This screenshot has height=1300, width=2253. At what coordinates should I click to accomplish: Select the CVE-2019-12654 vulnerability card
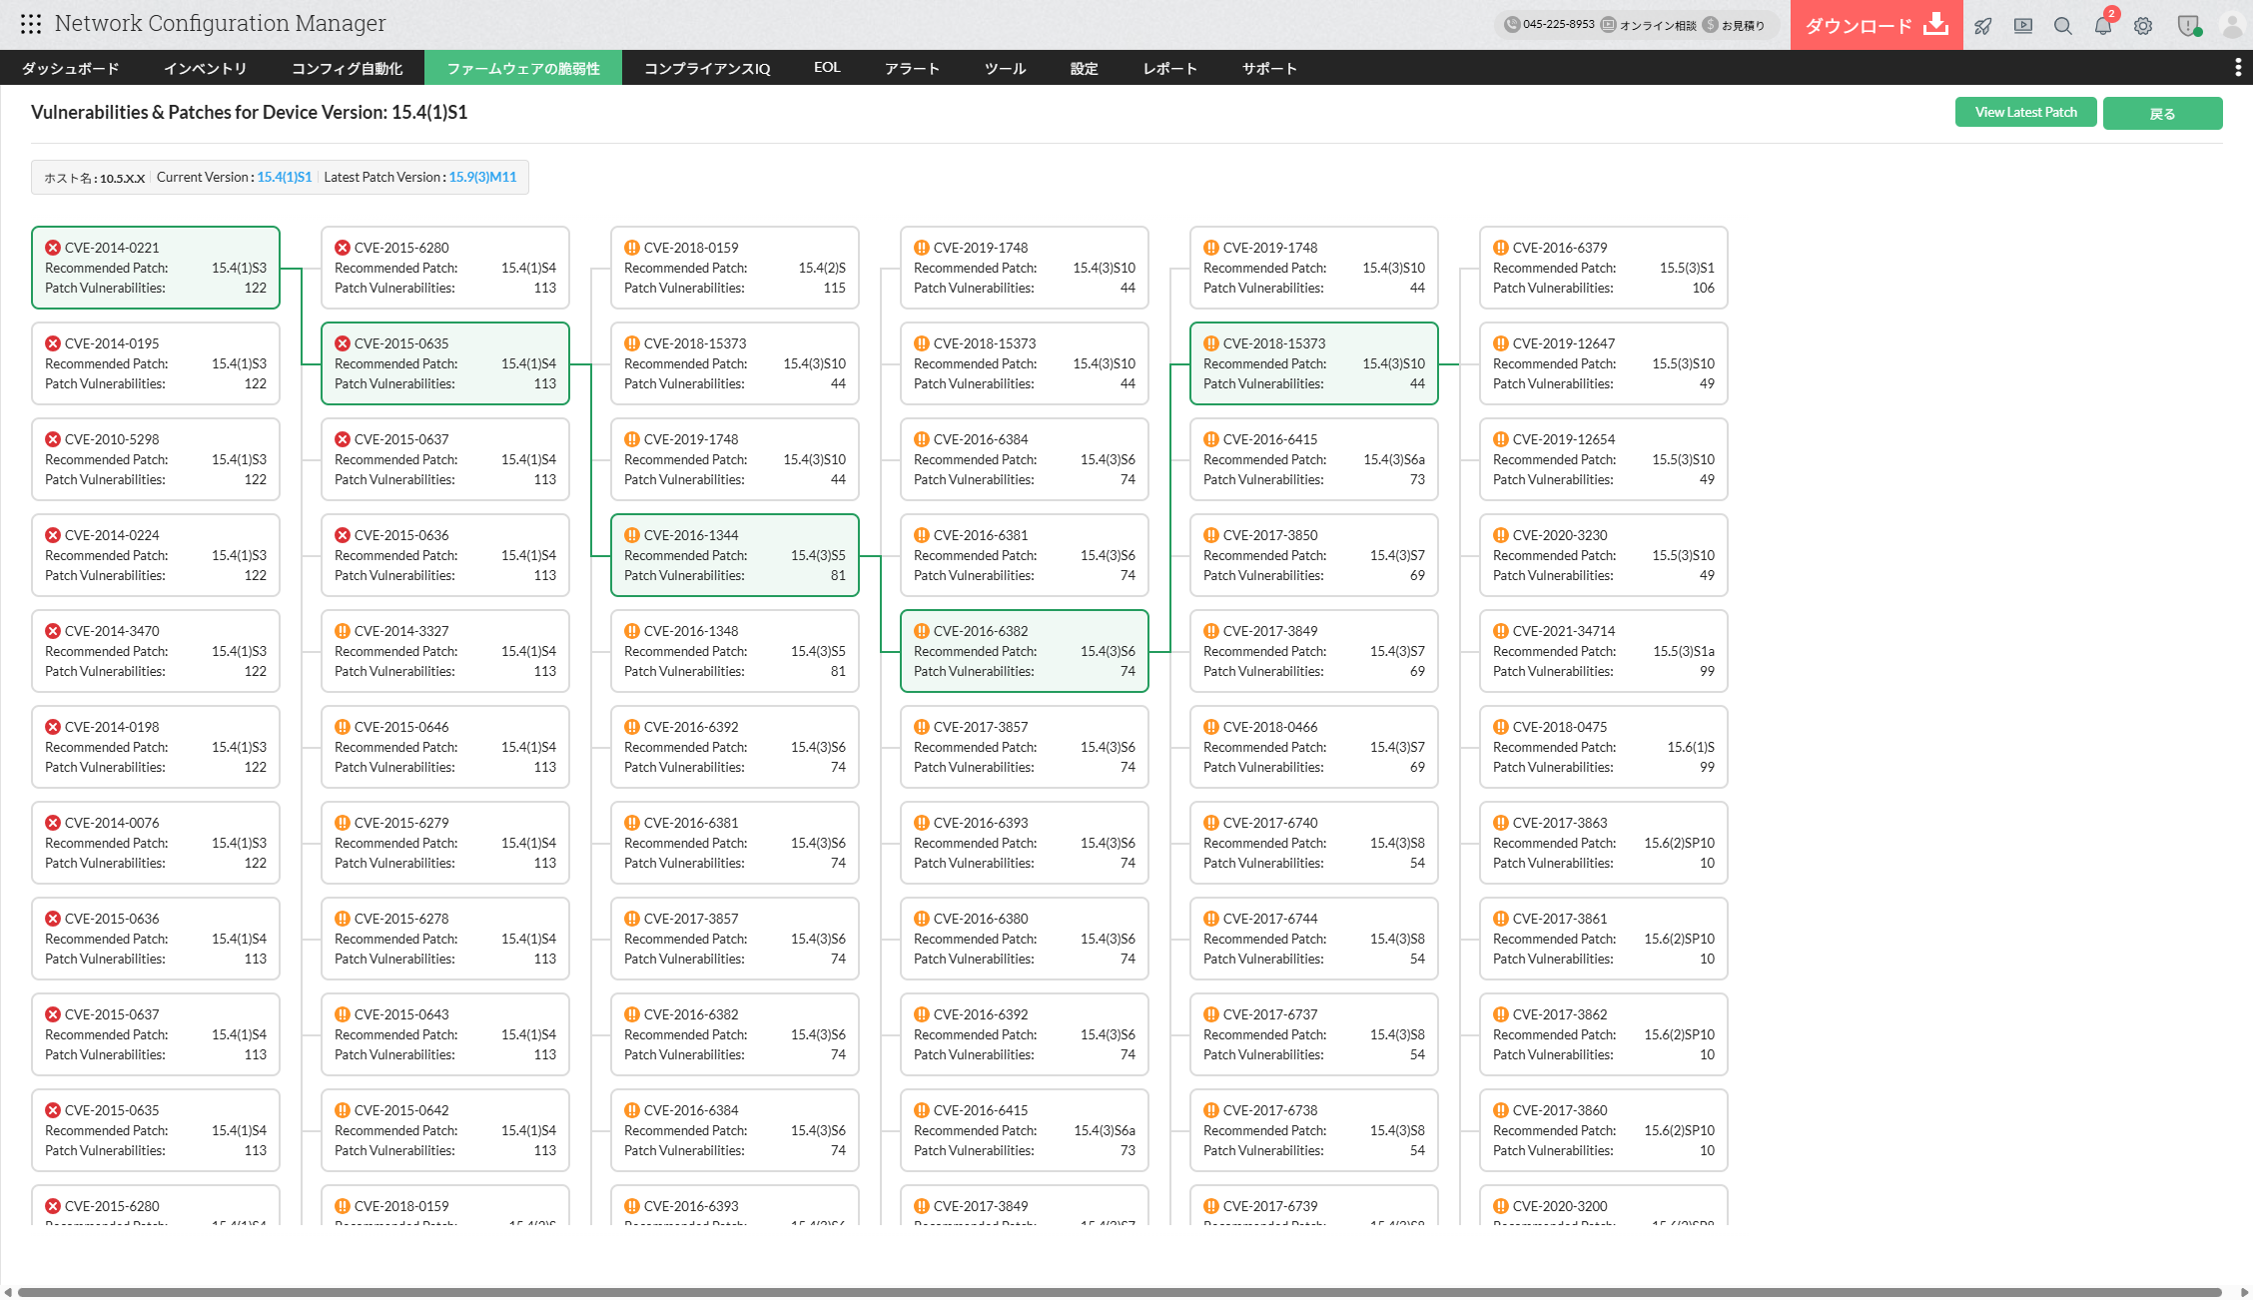coord(1604,459)
